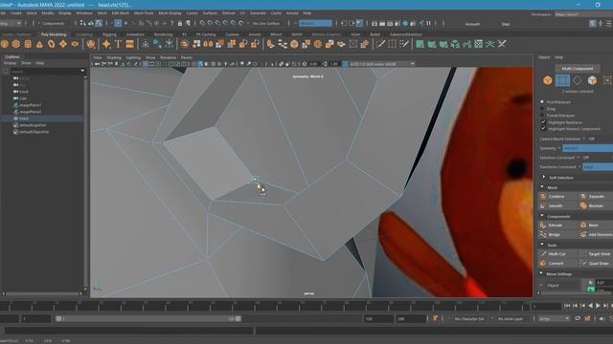
Task: Click the Extrude button
Action: 556,226
